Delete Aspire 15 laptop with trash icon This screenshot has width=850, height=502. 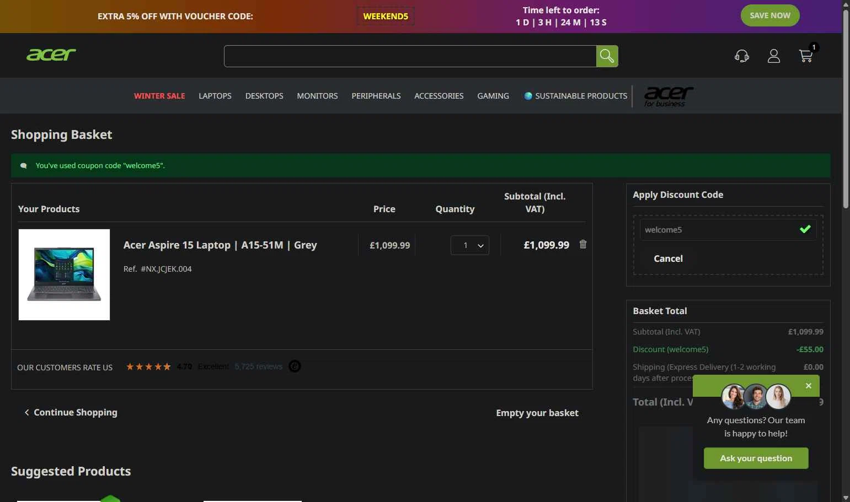583,244
